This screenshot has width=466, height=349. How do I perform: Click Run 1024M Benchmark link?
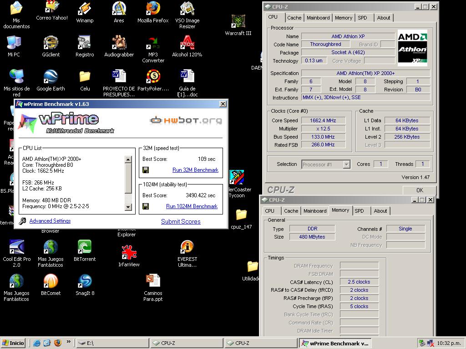(192, 206)
